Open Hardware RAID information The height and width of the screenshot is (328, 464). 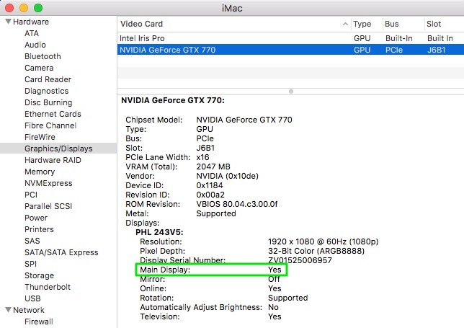coord(53,160)
